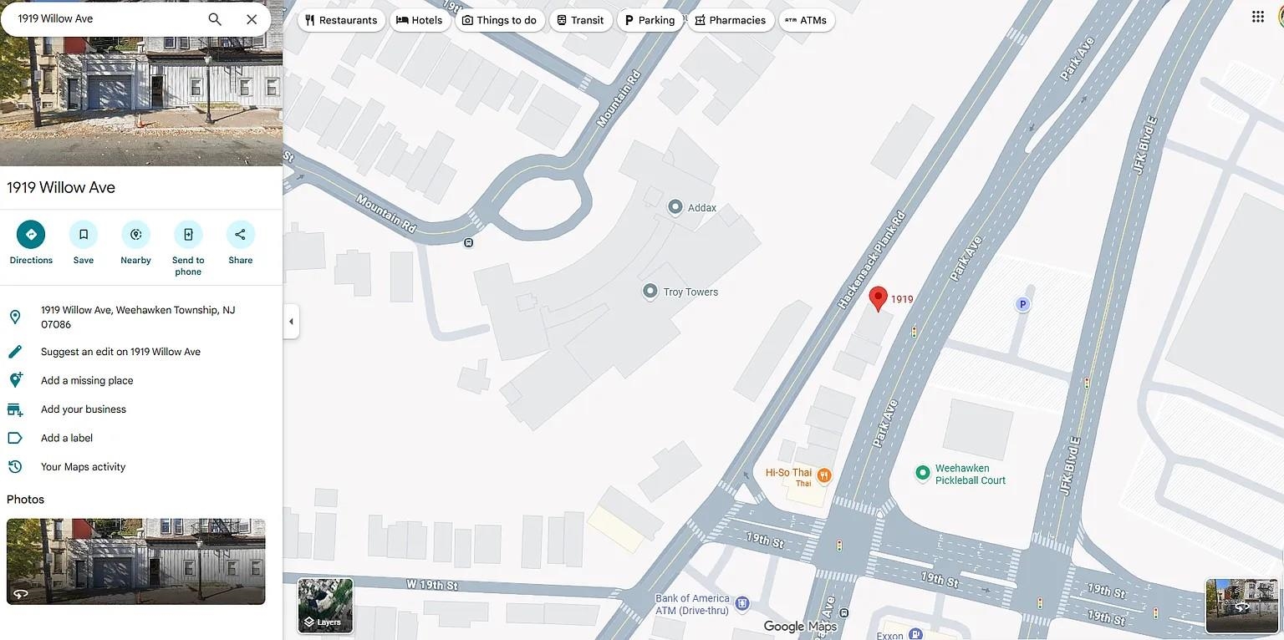This screenshot has width=1284, height=640.
Task: Open Street View thumbnail at bottom right
Action: (x=1241, y=606)
